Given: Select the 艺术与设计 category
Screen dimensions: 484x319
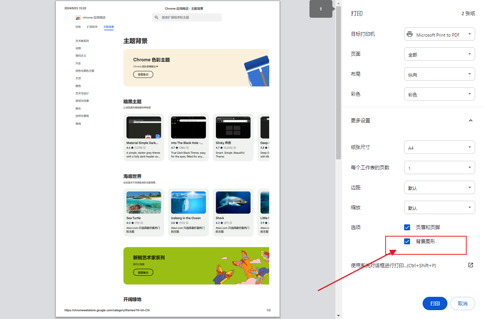Looking at the screenshot, I should (82, 94).
